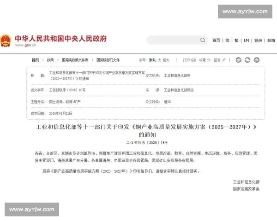The height and width of the screenshot is (221, 277).
Task: Switch to traditional Chinese 繁
Action: (236, 41)
